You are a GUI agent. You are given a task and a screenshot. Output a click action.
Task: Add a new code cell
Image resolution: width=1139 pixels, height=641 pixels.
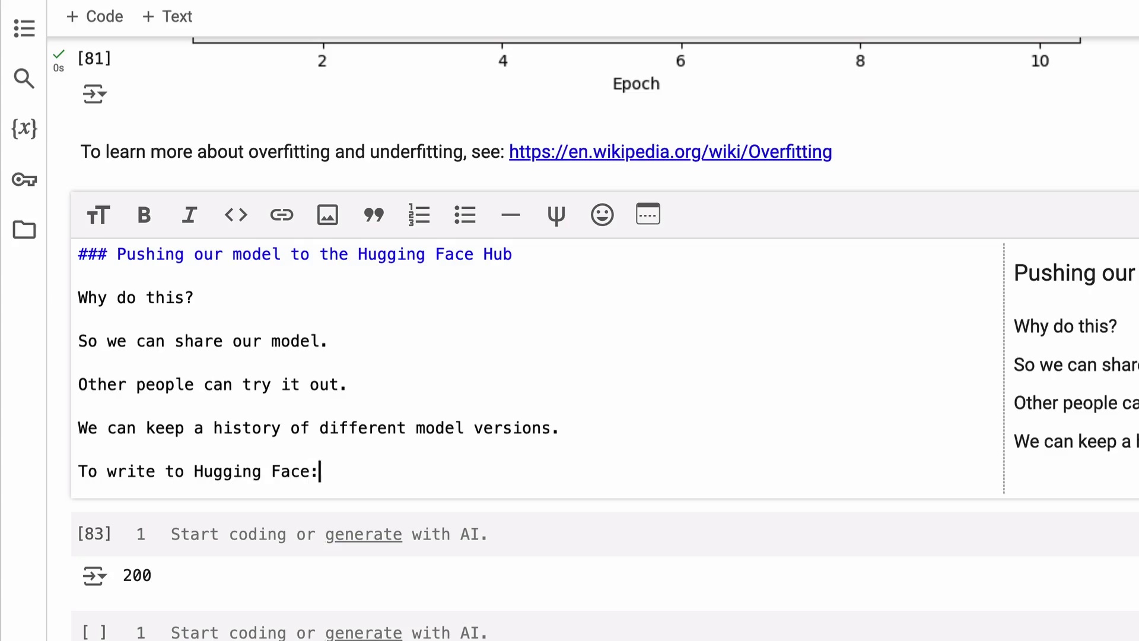tap(95, 17)
